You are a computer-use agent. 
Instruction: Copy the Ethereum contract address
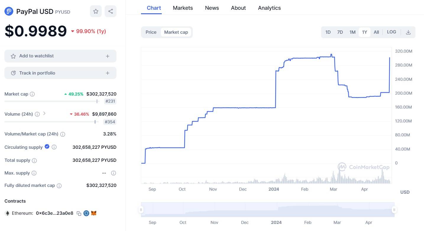[x=79, y=213]
